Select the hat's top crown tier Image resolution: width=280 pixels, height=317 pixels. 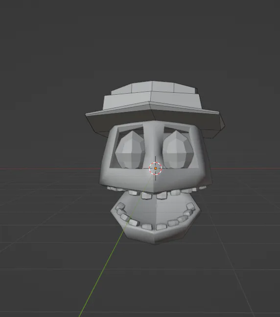pos(154,87)
